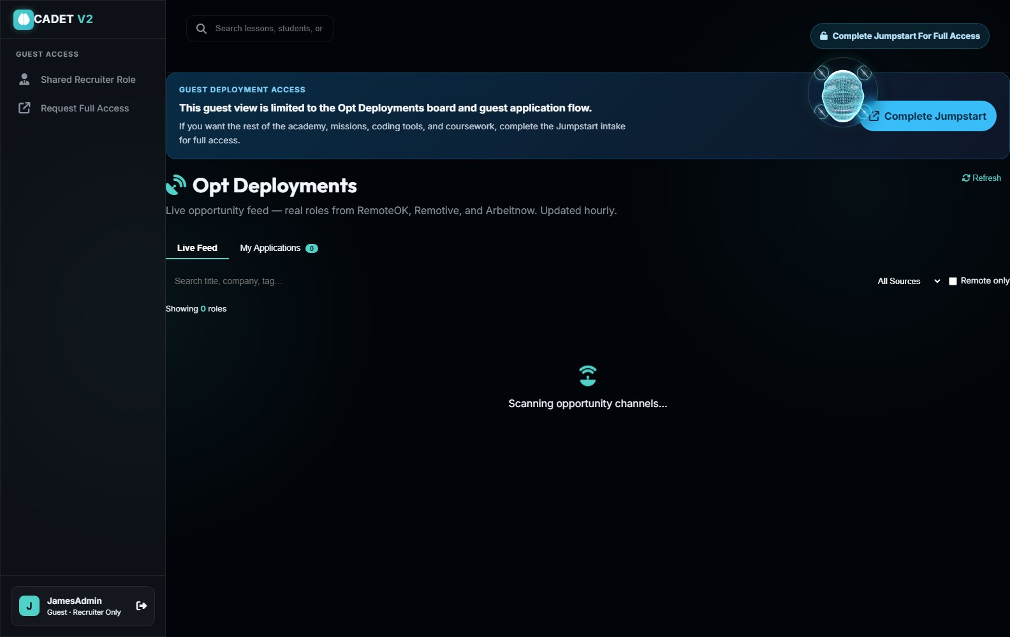
Task: Open the My Applications tab
Action: pyautogui.click(x=279, y=248)
